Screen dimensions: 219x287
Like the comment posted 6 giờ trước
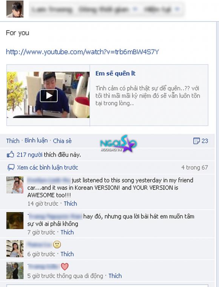67,254
